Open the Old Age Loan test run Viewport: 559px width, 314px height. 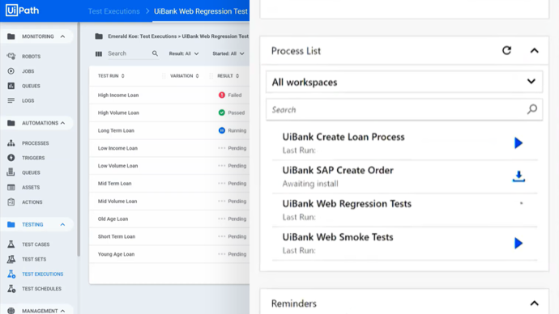(x=113, y=219)
